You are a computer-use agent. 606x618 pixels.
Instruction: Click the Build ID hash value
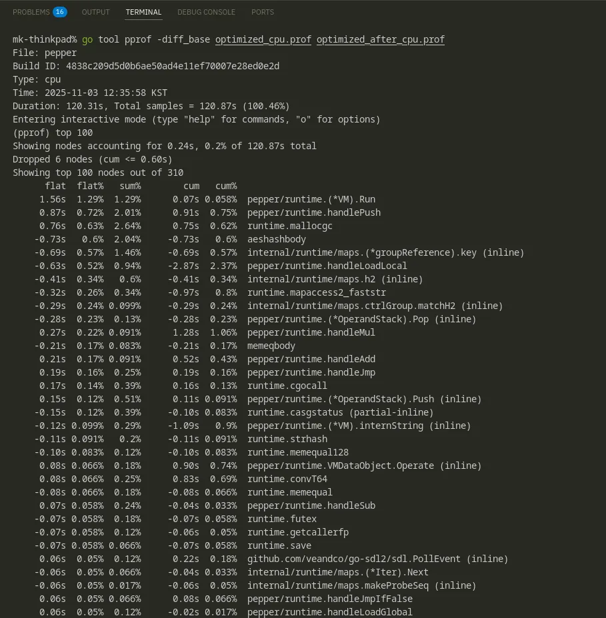coord(173,66)
